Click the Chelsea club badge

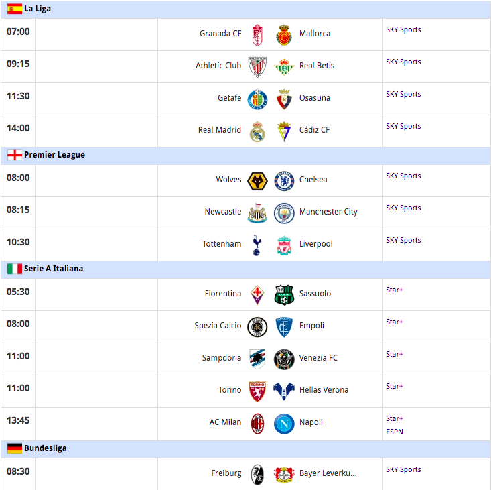coord(284,181)
